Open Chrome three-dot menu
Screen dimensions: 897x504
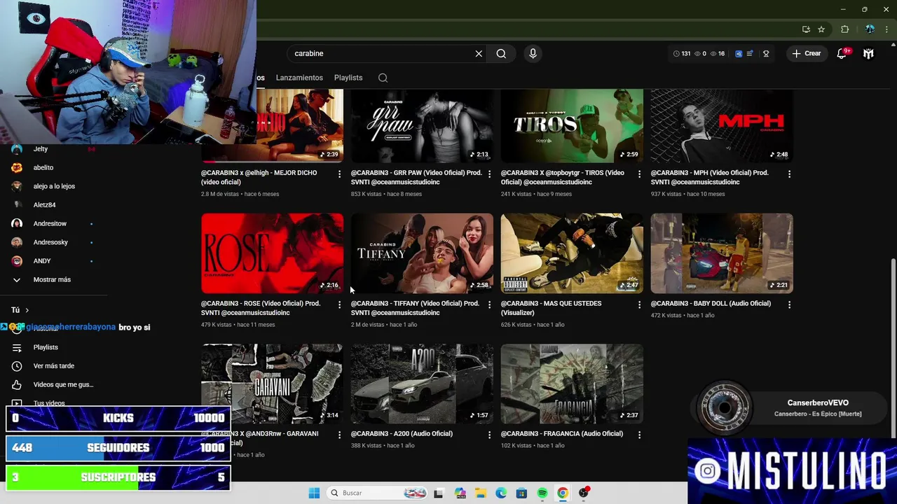point(886,29)
